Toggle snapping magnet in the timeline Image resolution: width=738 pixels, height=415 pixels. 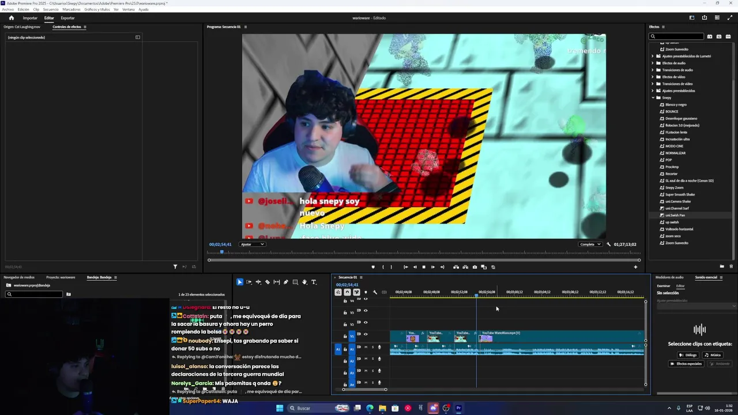347,292
